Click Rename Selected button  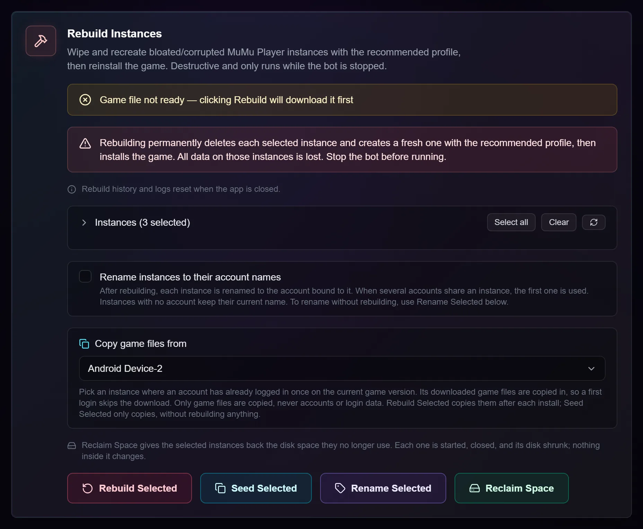point(383,488)
